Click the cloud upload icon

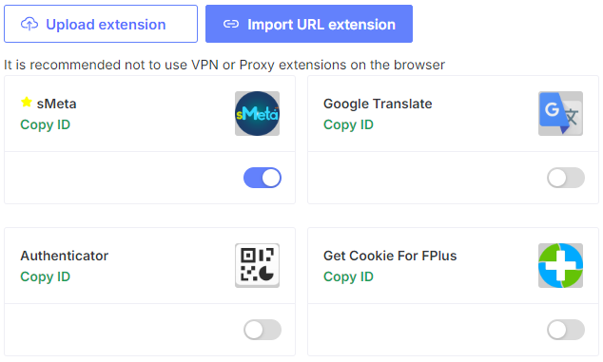coord(29,24)
